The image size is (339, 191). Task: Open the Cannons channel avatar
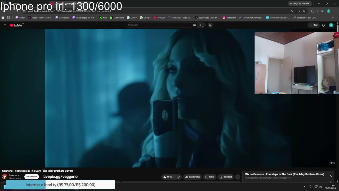click(5, 177)
